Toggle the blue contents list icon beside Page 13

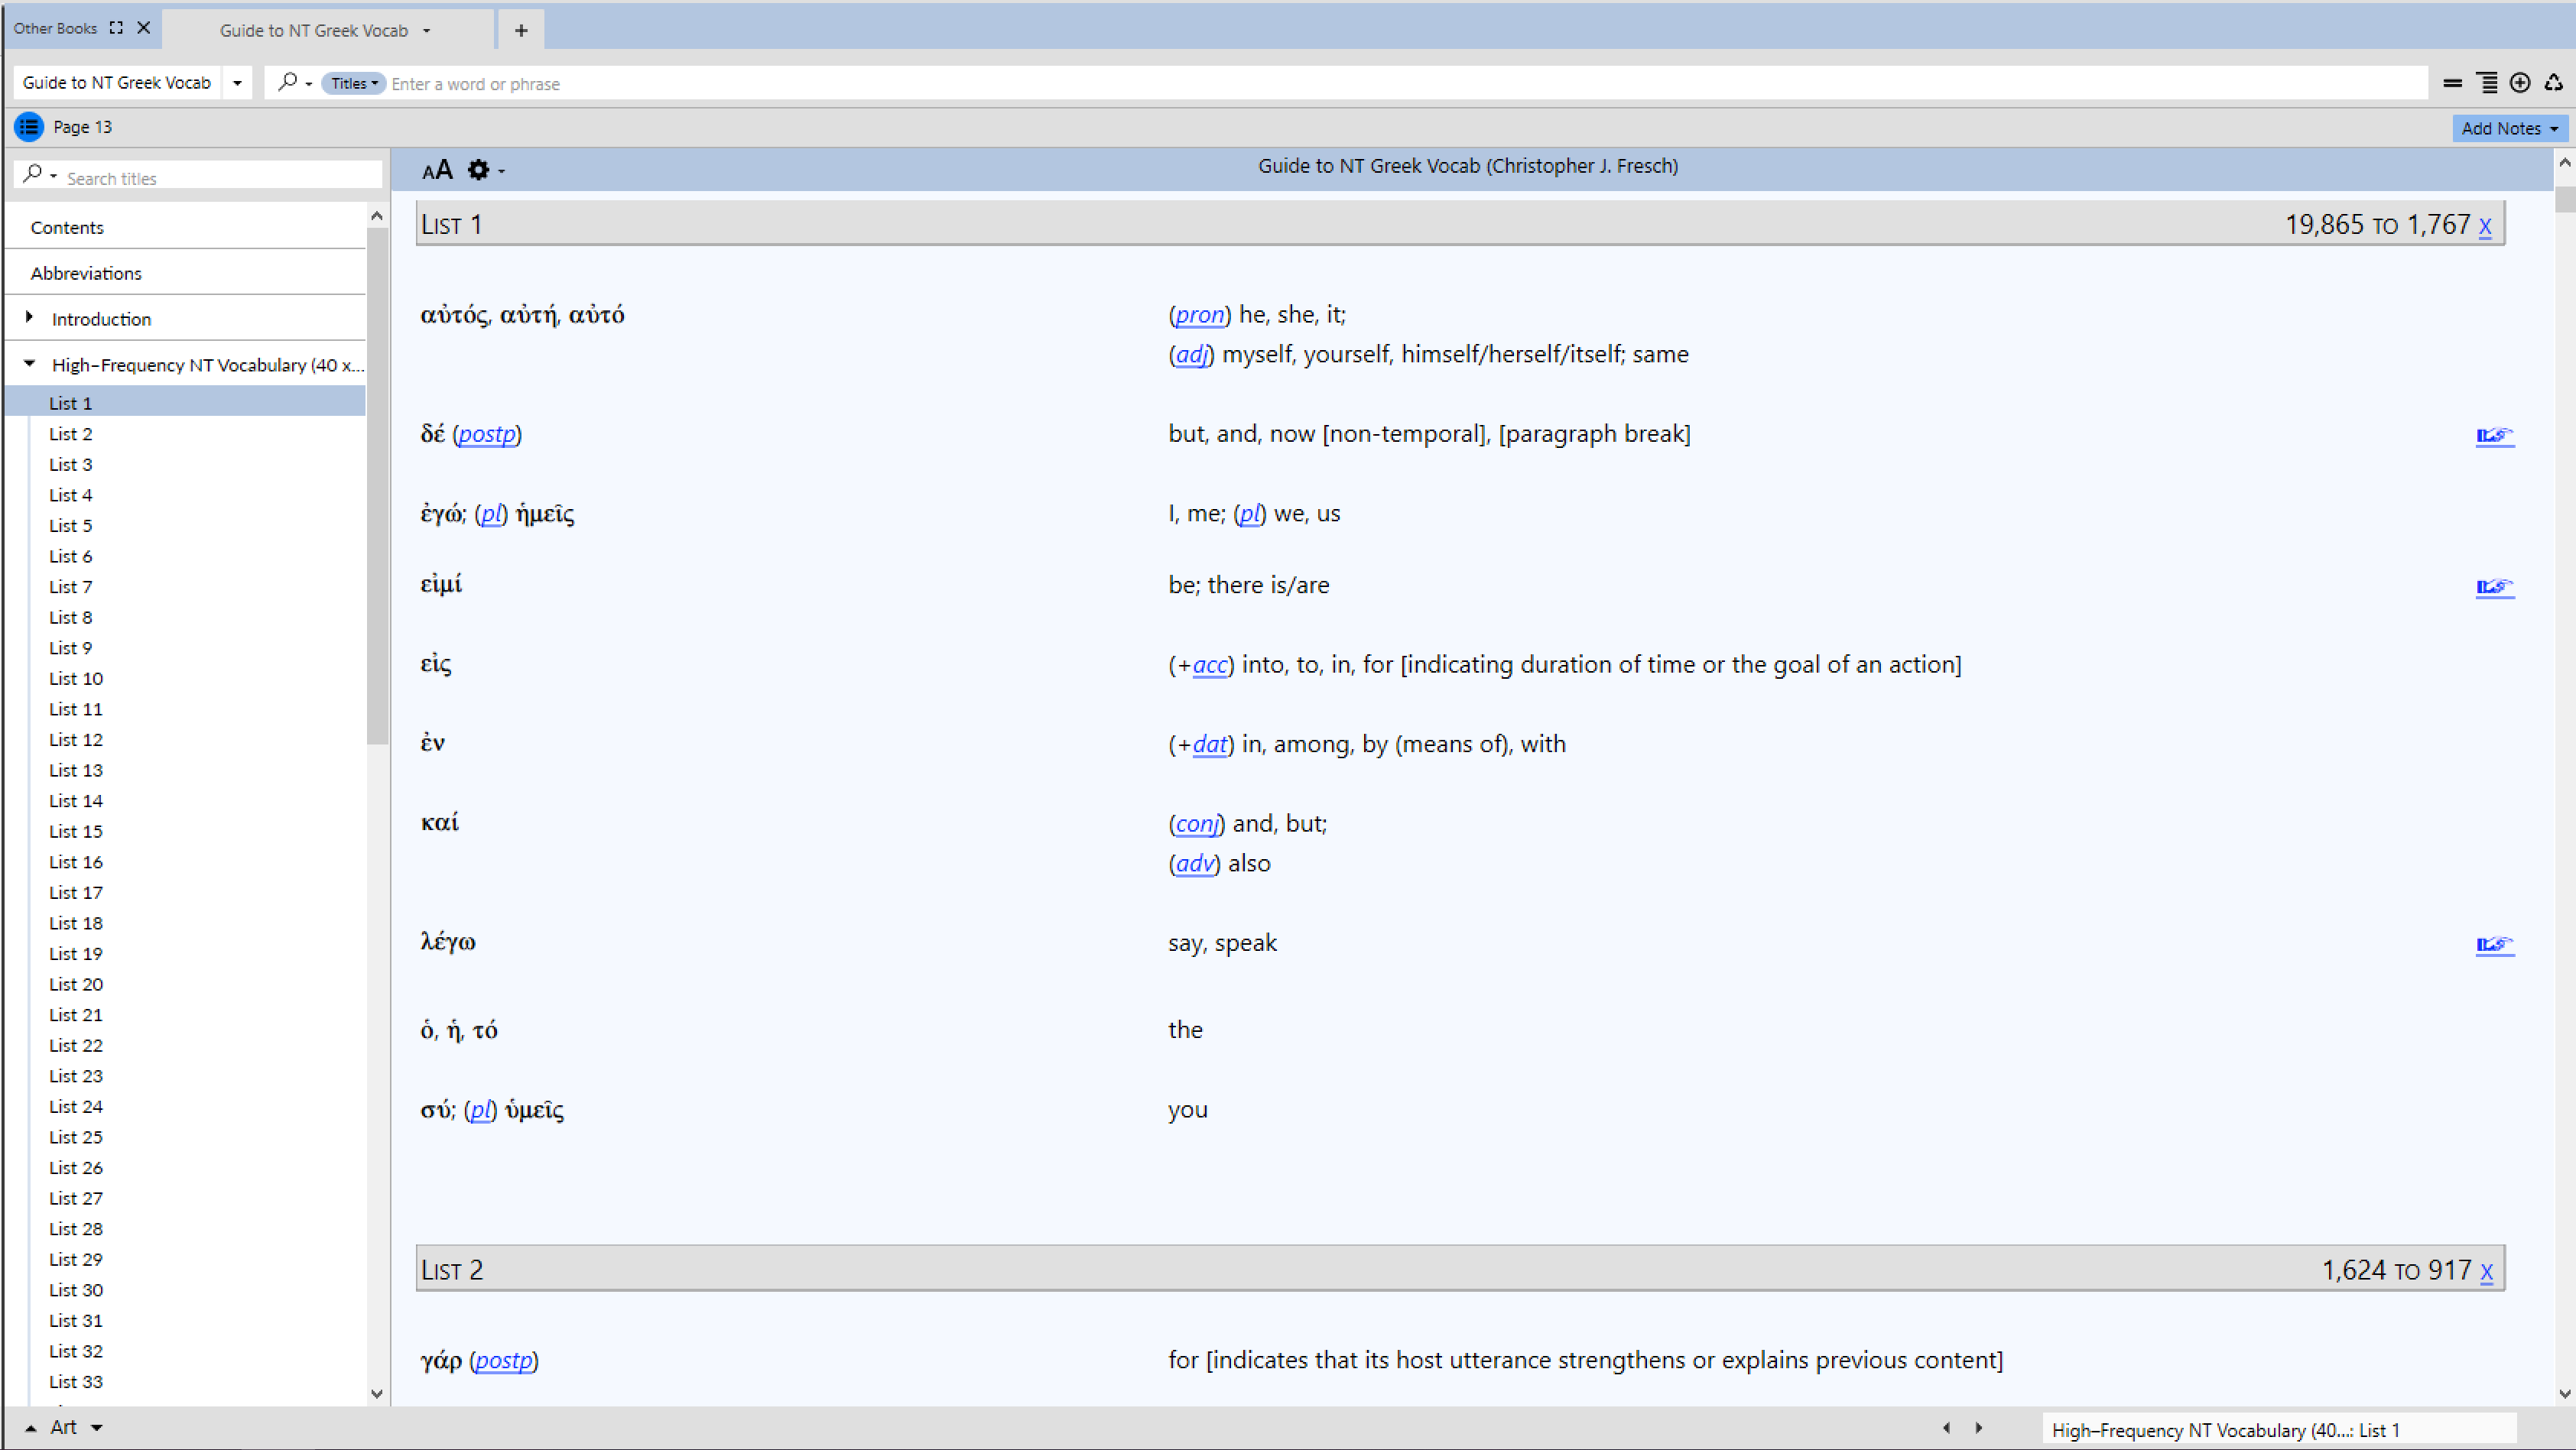point(29,127)
